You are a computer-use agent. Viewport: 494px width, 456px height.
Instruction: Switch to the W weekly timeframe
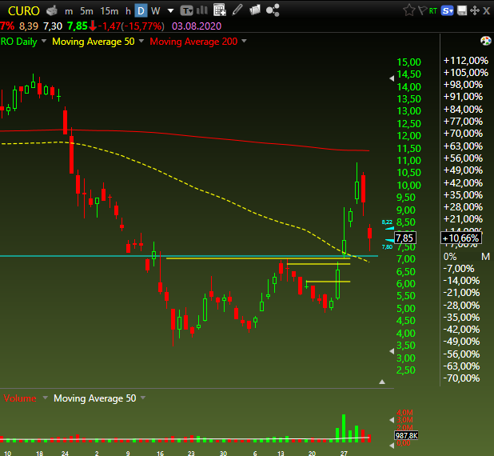[155, 11]
